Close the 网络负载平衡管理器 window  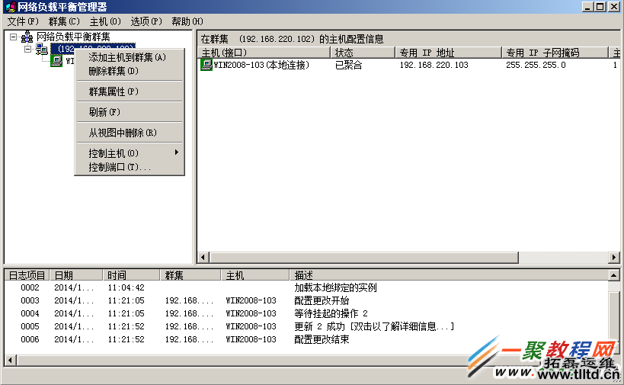(613, 7)
